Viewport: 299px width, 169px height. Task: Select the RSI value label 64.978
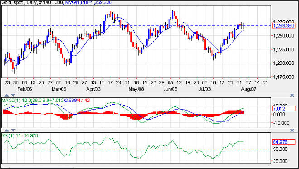[x=284, y=142]
